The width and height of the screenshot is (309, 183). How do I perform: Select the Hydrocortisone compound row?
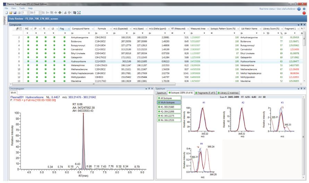pyautogui.click(x=81, y=61)
